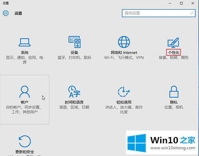Open the 系统 laptop icon
The image size is (199, 156).
[x=25, y=42]
